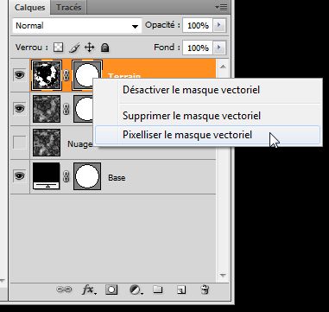Lock image pixels brush icon
The image size is (329, 312).
(74, 48)
